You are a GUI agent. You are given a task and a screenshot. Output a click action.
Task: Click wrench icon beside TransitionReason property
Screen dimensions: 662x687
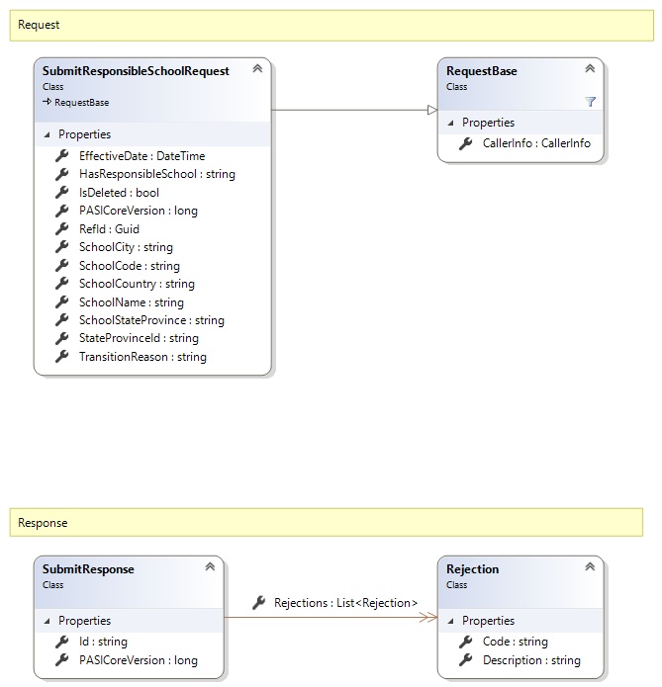pyautogui.click(x=62, y=357)
